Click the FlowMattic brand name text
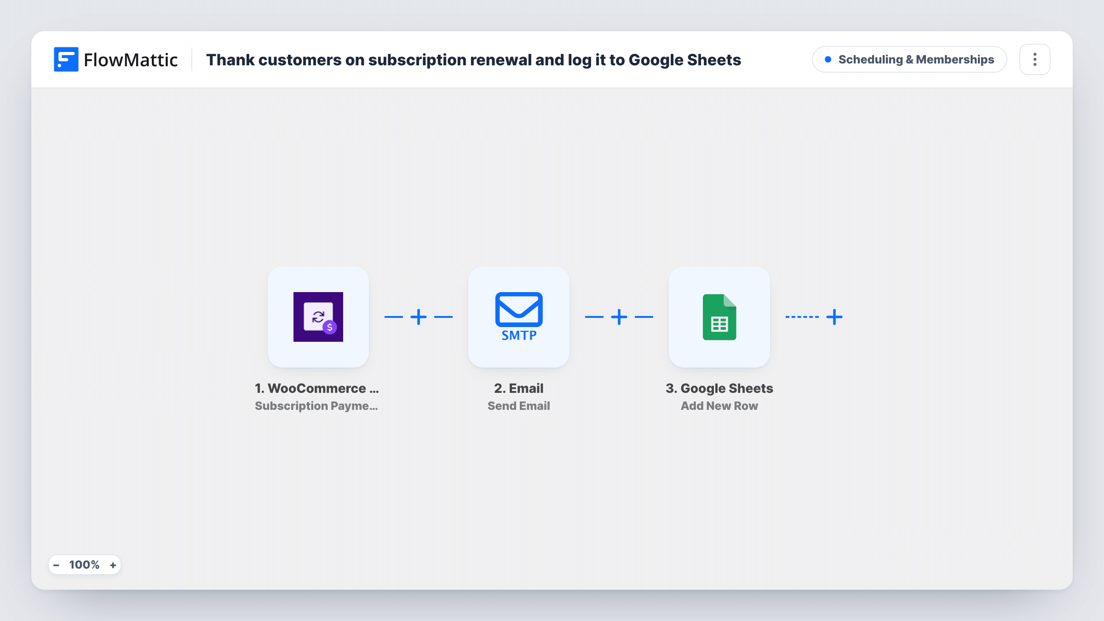 131,60
